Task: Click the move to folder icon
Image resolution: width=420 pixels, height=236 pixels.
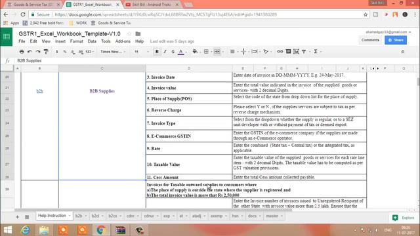Action: [138, 33]
